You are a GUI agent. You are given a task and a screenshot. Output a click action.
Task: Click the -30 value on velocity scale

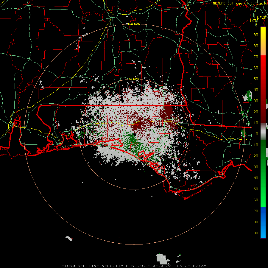tap(255, 167)
